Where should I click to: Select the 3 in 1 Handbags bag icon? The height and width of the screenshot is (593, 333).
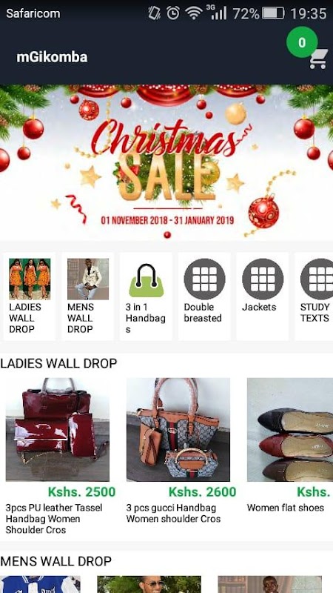[x=146, y=280]
